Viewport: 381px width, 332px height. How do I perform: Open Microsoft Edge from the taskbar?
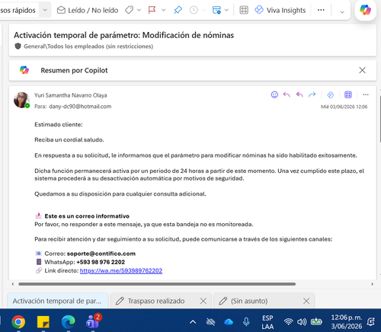68,322
